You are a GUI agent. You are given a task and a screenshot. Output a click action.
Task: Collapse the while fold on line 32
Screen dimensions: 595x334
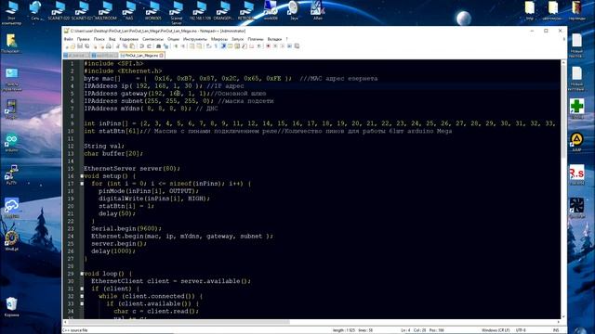point(82,296)
